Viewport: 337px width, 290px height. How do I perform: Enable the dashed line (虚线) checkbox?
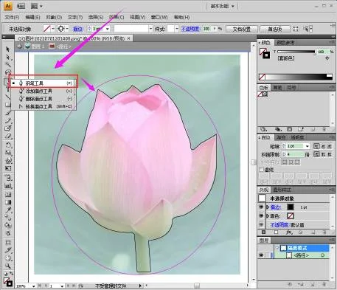tap(262, 170)
